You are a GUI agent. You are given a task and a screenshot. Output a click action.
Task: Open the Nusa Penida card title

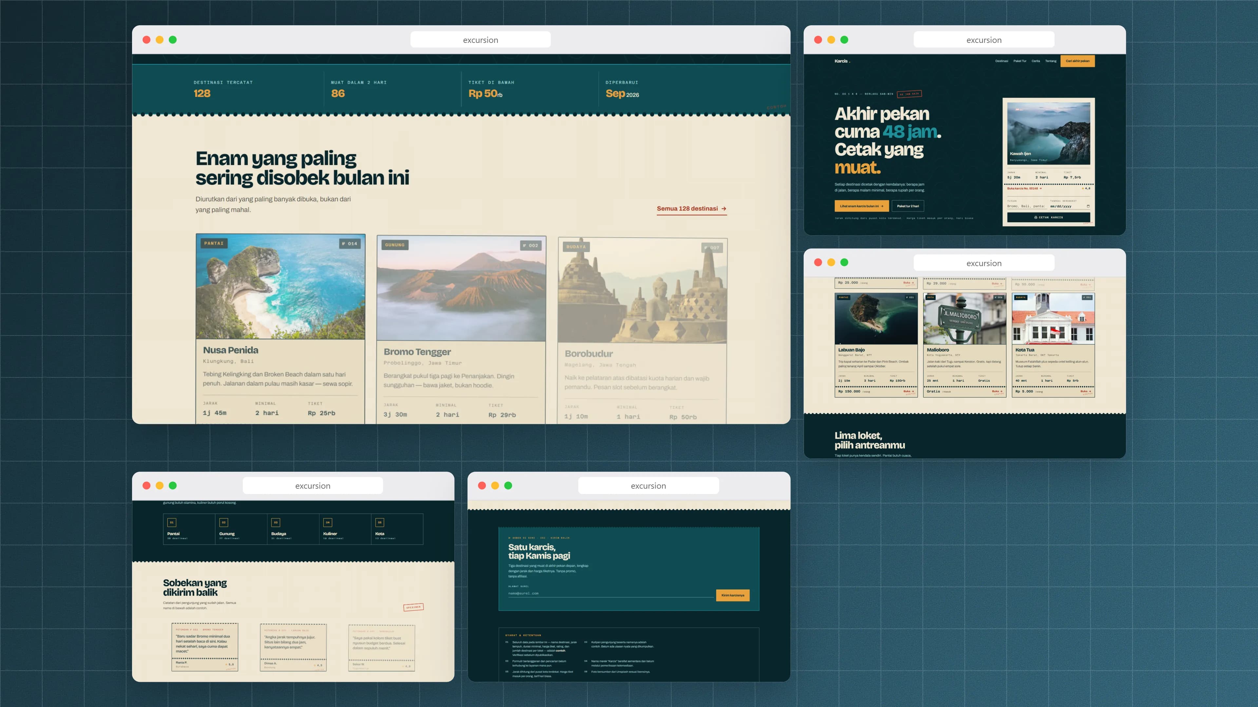[x=231, y=350]
